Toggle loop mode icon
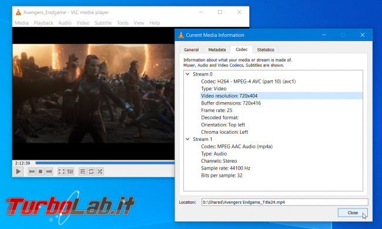382x229 pixels. point(91,171)
